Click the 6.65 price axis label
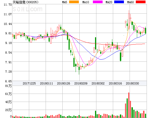The height and width of the screenshot is (118, 162). click(8, 81)
